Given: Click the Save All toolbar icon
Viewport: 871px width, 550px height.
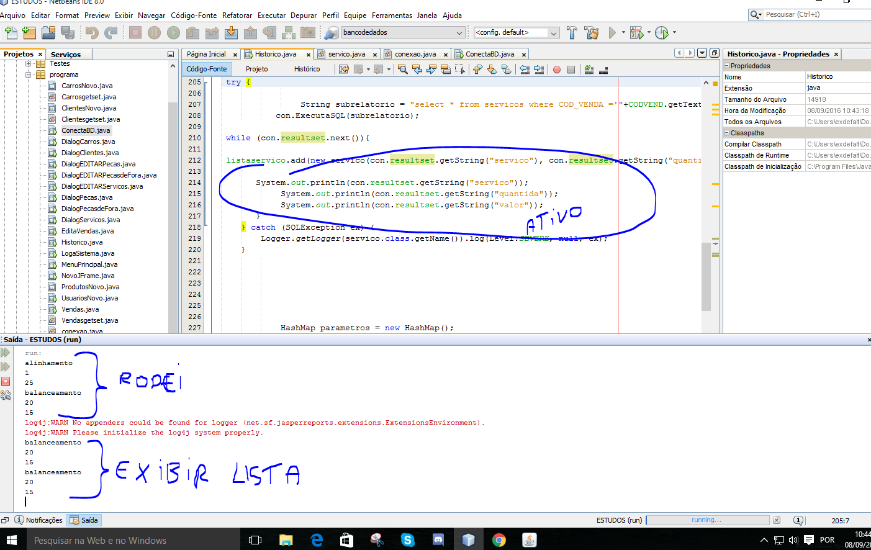Looking at the screenshot, I should point(68,32).
